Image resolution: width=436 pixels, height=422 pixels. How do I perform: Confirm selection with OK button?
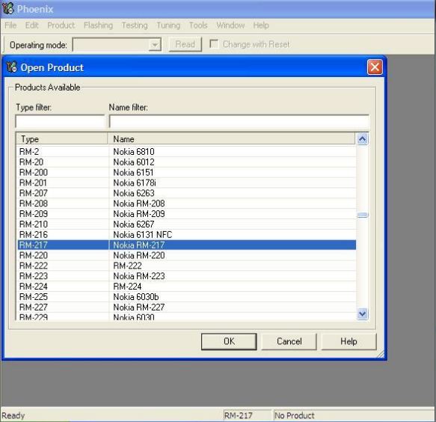tap(229, 341)
